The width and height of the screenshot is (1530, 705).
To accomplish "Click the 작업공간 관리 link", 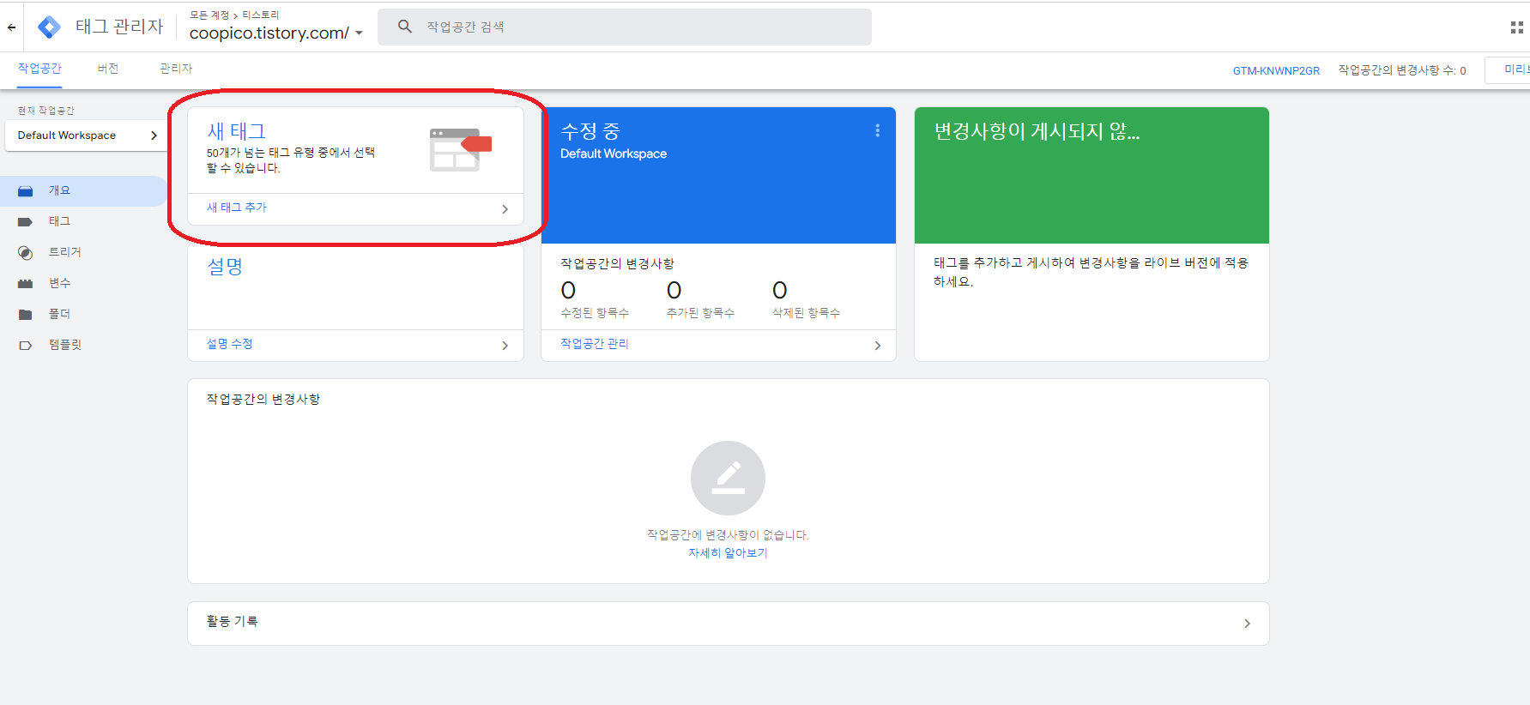I will click(x=594, y=344).
